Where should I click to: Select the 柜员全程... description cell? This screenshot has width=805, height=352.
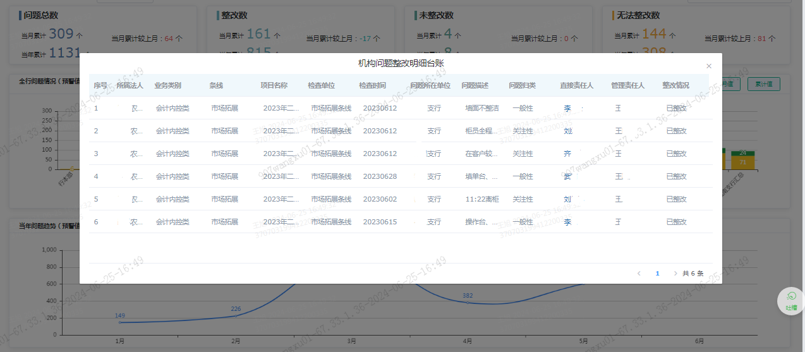coord(482,131)
